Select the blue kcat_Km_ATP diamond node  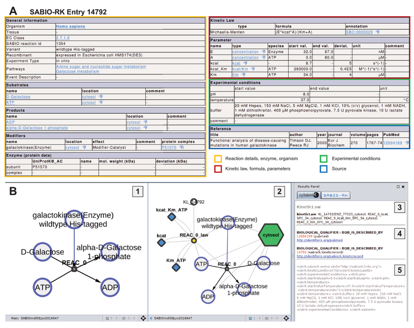[x=172, y=217]
